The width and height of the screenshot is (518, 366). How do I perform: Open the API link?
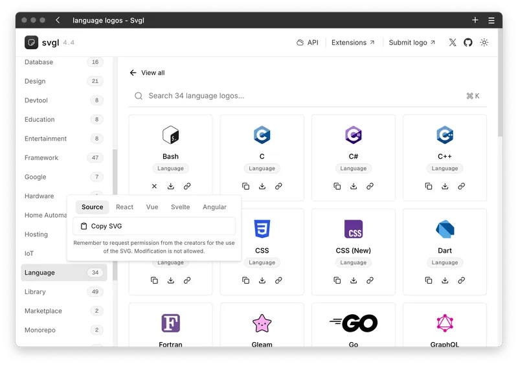click(x=307, y=42)
